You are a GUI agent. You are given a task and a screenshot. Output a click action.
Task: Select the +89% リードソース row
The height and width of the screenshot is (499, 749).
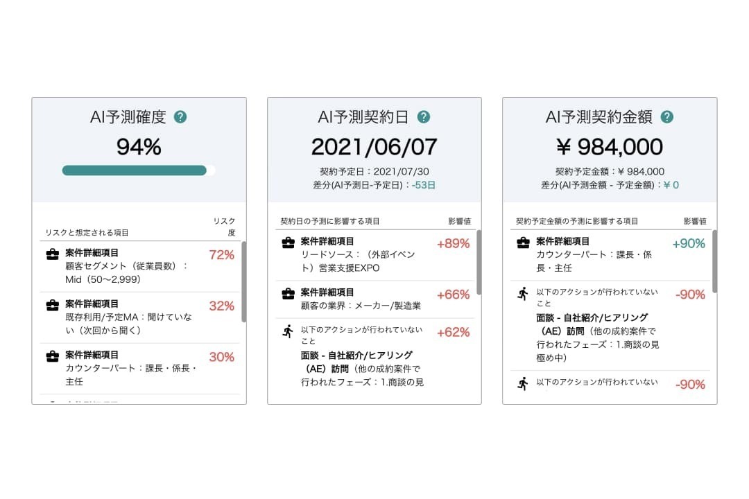click(374, 254)
